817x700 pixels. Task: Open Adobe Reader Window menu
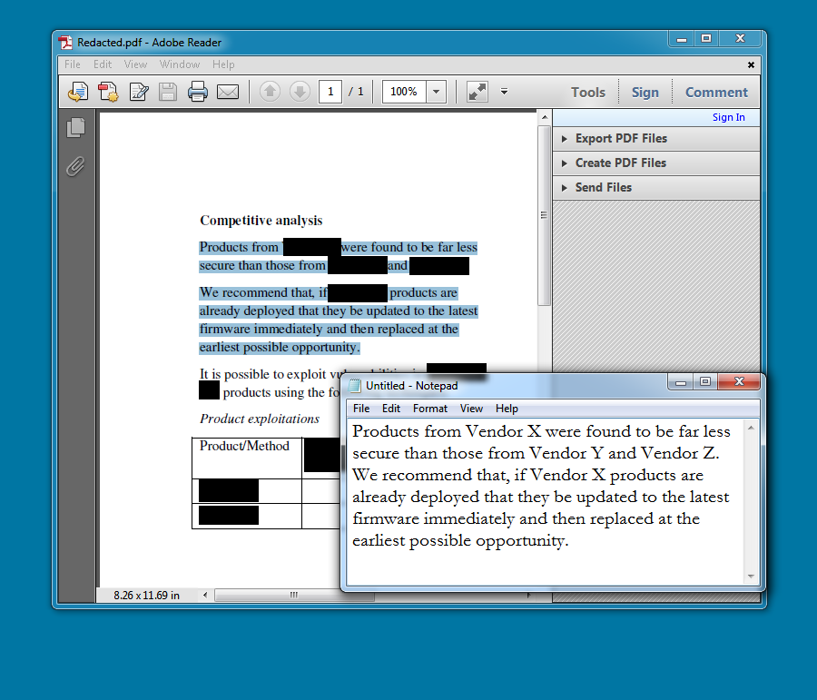pyautogui.click(x=180, y=64)
